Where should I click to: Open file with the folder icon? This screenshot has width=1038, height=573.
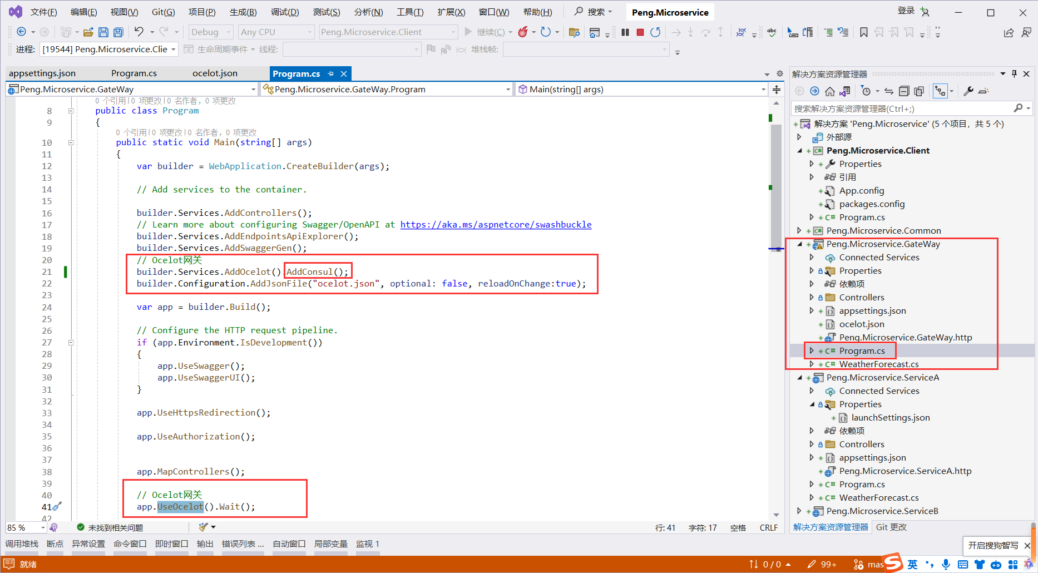point(88,32)
